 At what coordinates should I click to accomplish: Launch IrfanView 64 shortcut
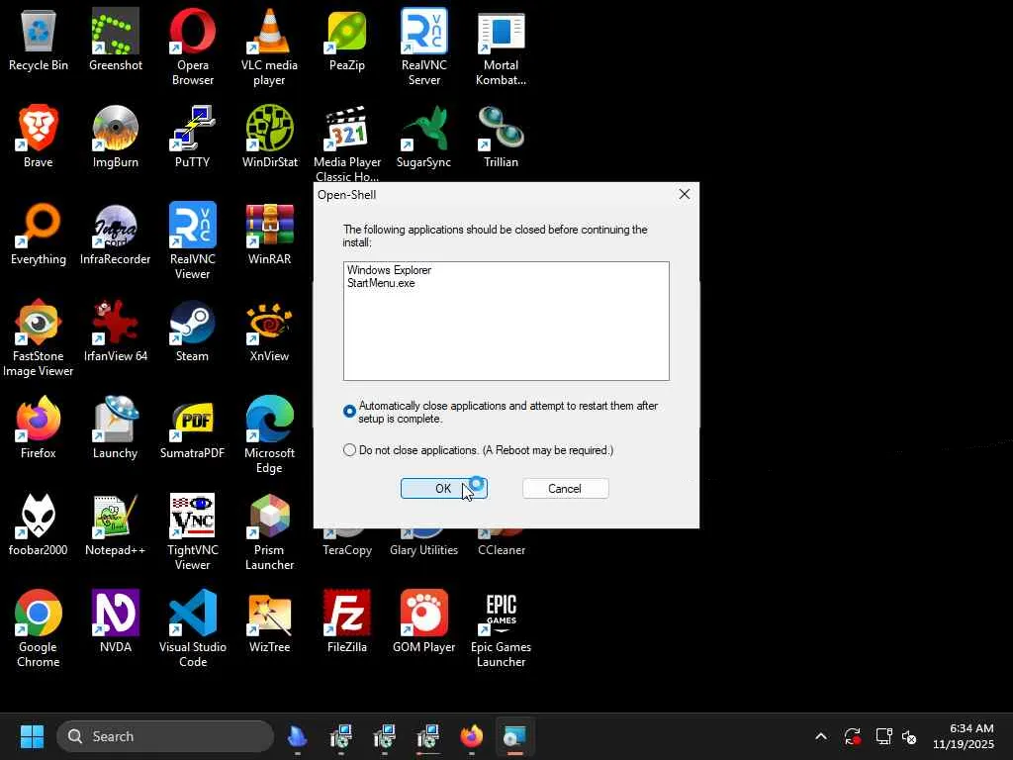coord(116,331)
